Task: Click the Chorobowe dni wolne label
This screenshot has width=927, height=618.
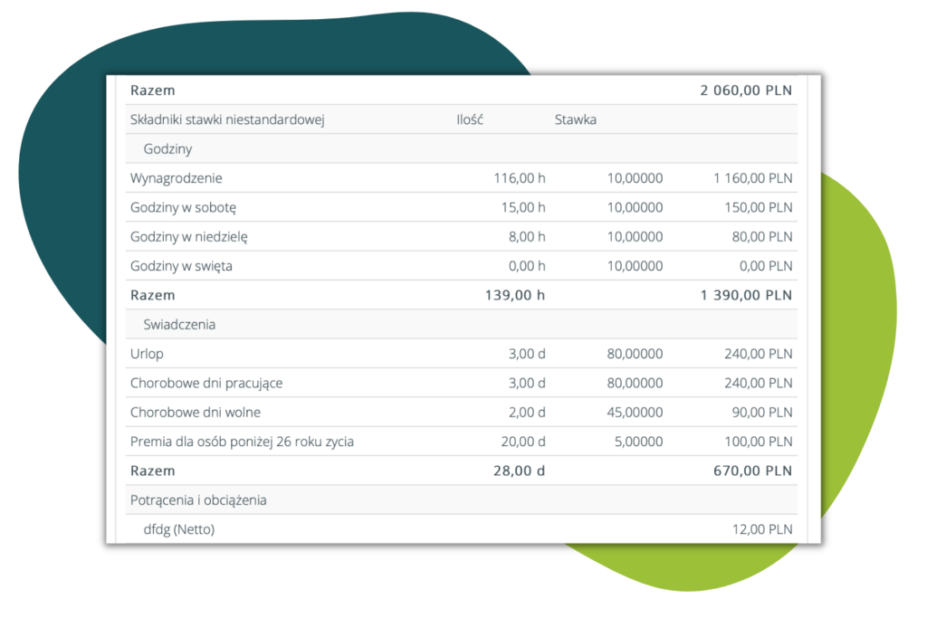Action: pyautogui.click(x=196, y=413)
